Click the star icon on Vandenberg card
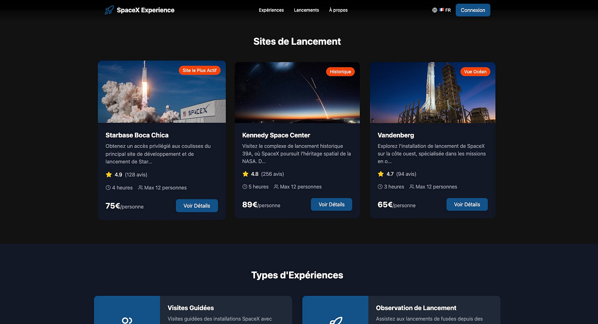This screenshot has width=598, height=324. pyautogui.click(x=381, y=174)
